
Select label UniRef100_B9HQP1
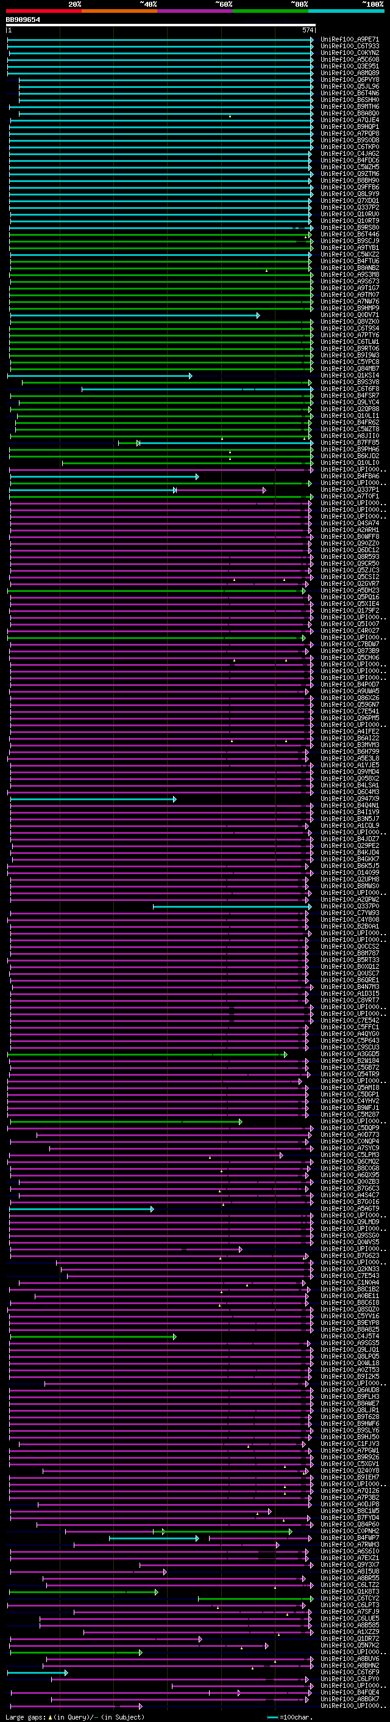(349, 126)
